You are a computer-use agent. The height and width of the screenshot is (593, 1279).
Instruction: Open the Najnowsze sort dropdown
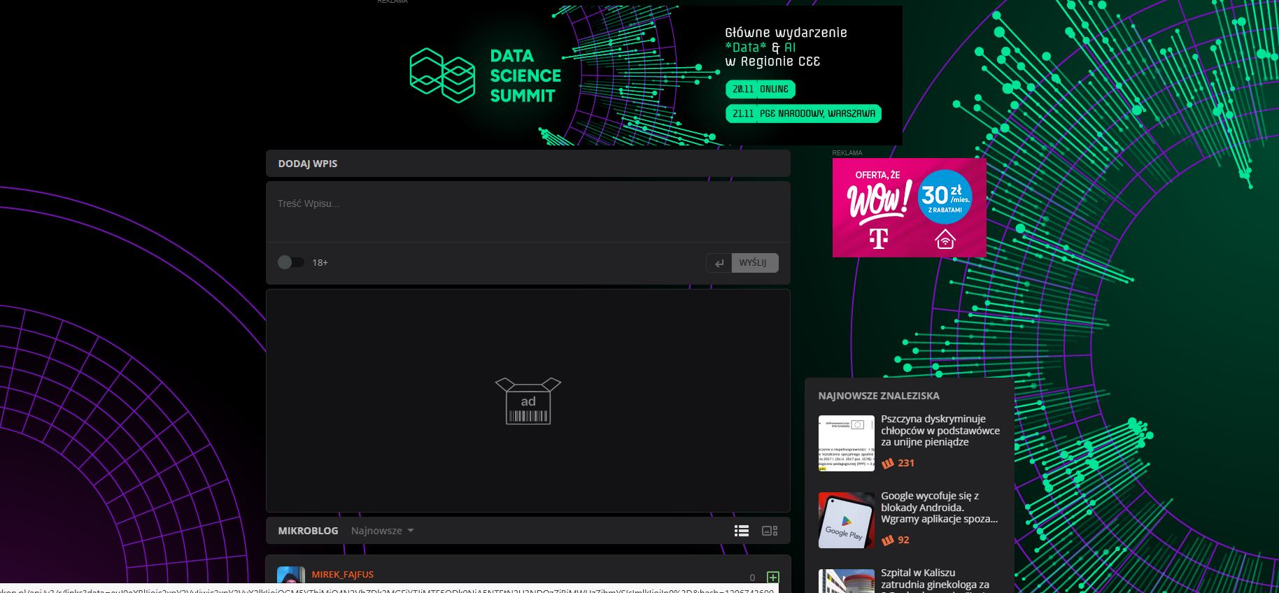(383, 531)
